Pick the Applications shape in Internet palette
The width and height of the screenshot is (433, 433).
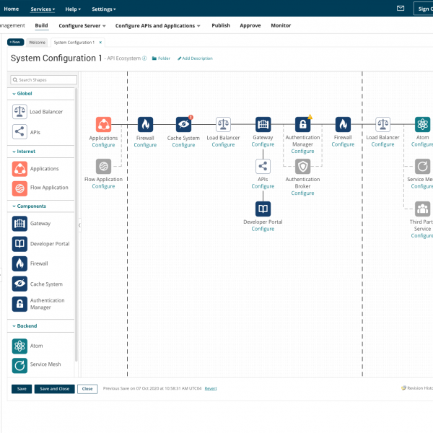pos(19,169)
